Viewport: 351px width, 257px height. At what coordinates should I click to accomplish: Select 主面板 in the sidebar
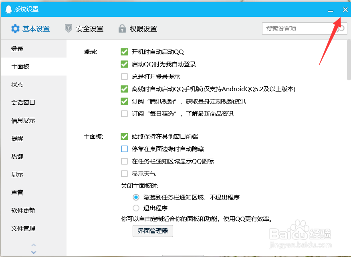(x=34, y=66)
